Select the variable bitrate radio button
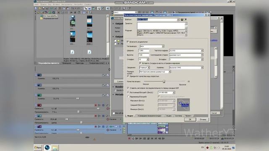The image size is (269, 151). pos(128,96)
